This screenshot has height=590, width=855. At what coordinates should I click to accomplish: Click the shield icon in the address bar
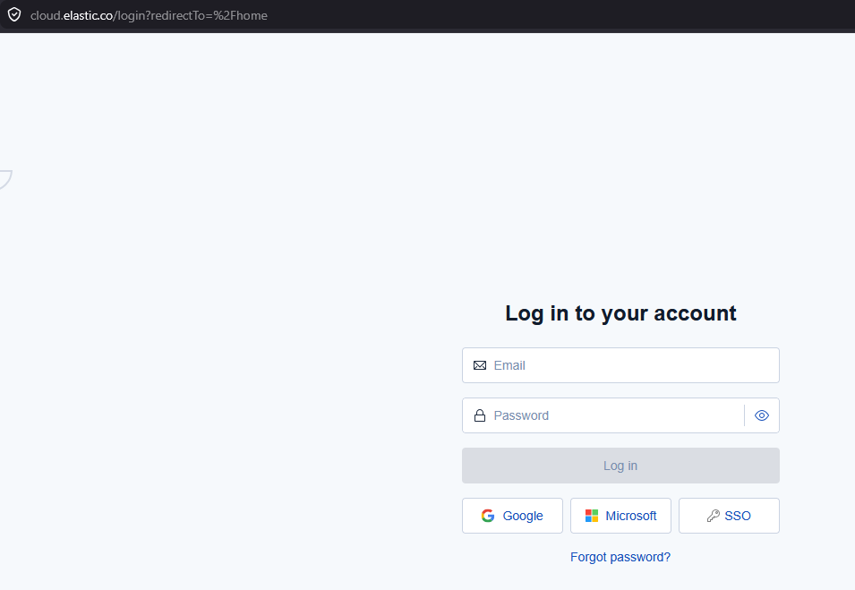click(14, 14)
